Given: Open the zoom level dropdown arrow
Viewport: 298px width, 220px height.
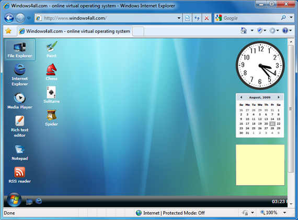Looking at the screenshot, I should tap(284, 213).
